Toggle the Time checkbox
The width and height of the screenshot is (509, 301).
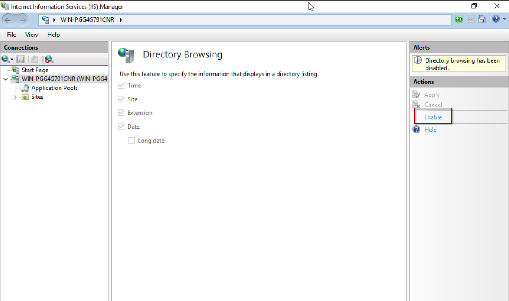tap(121, 86)
